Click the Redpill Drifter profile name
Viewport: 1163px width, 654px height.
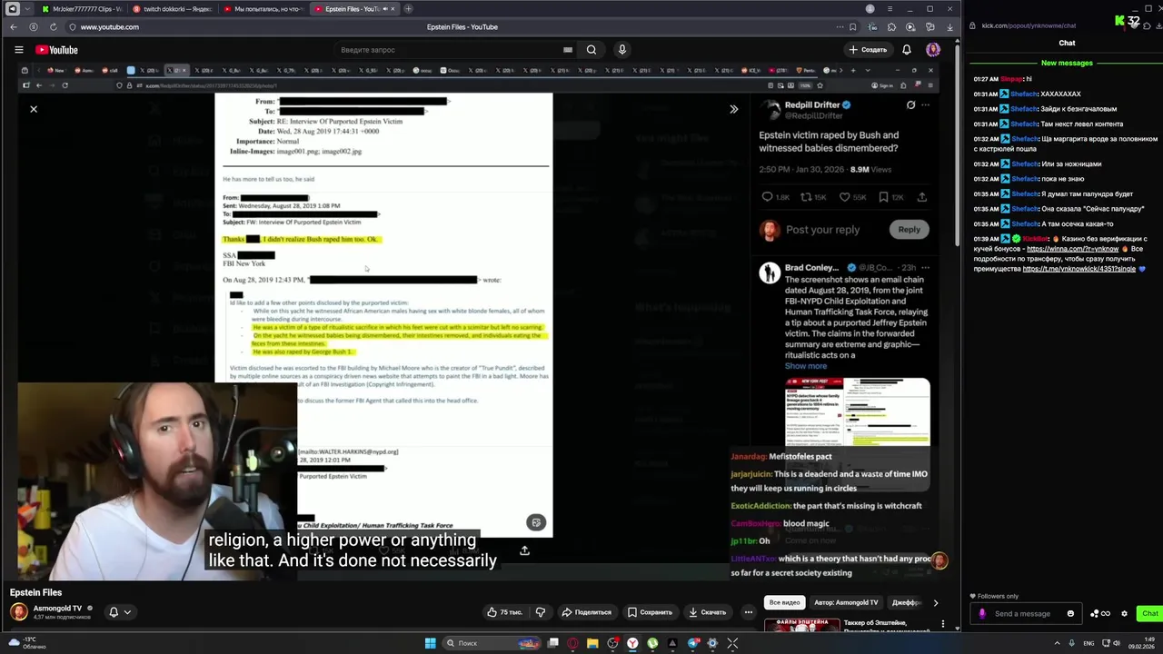(x=812, y=105)
